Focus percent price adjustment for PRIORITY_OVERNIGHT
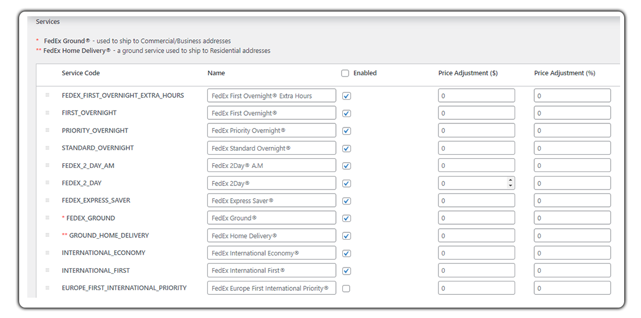The image size is (641, 318). [x=573, y=131]
